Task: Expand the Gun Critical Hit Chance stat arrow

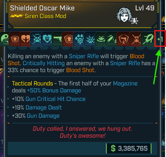Action: (8, 99)
